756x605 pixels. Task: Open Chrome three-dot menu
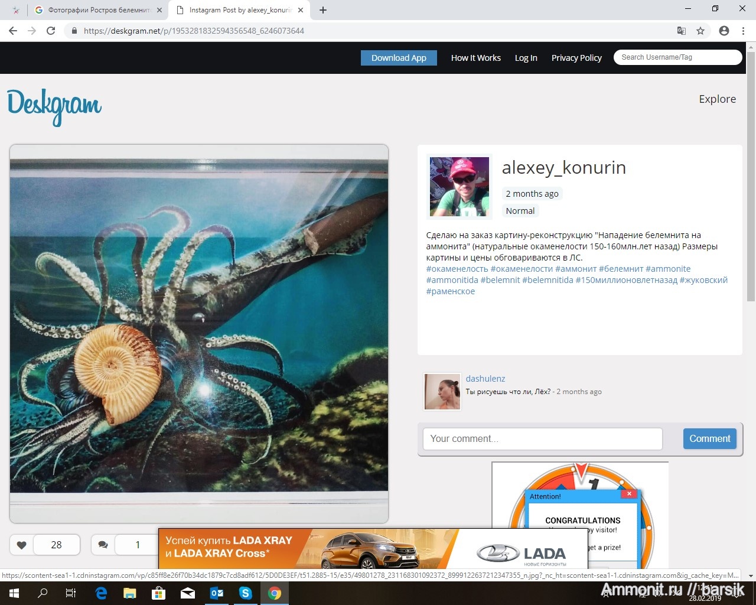click(743, 31)
